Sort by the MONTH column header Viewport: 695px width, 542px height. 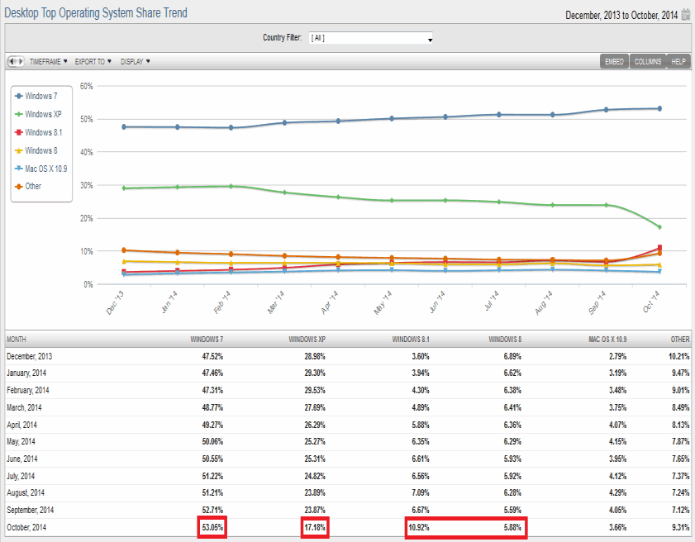tap(17, 340)
